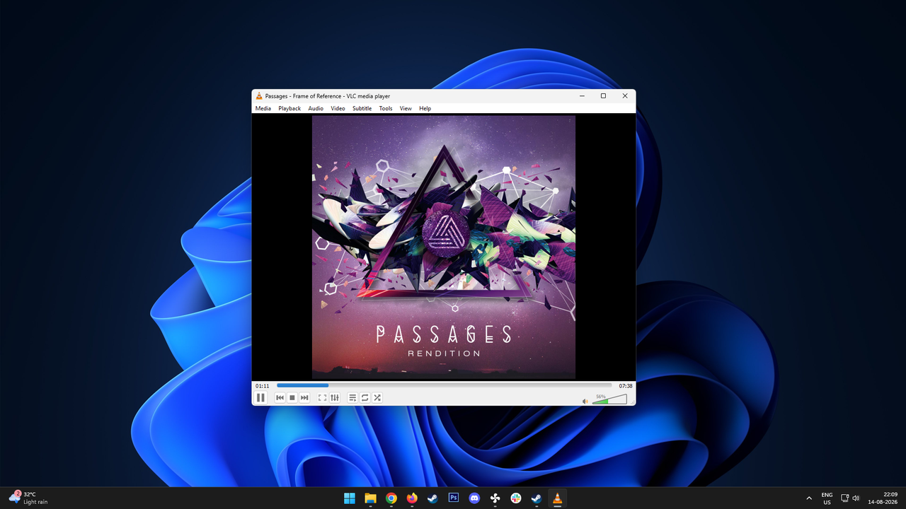Image resolution: width=906 pixels, height=509 pixels.
Task: Open the Windows Start menu
Action: point(350,498)
